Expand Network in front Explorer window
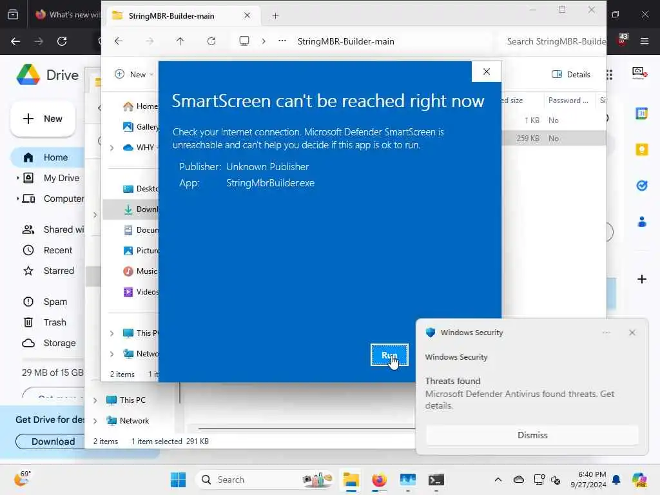660x495 pixels. click(x=112, y=354)
